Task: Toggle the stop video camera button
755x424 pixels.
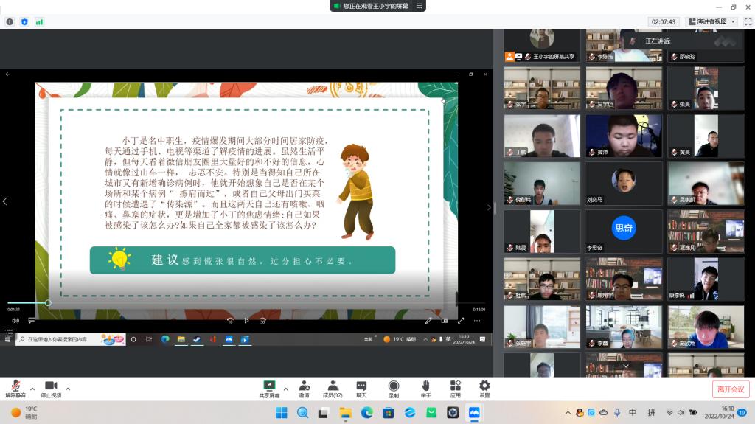Action: pos(51,388)
